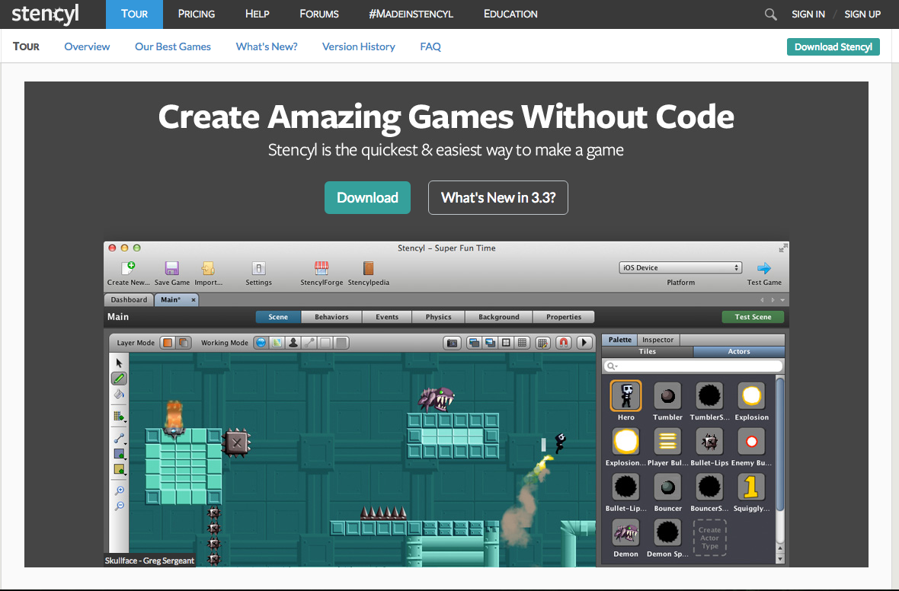Open the Version History link

(x=358, y=46)
